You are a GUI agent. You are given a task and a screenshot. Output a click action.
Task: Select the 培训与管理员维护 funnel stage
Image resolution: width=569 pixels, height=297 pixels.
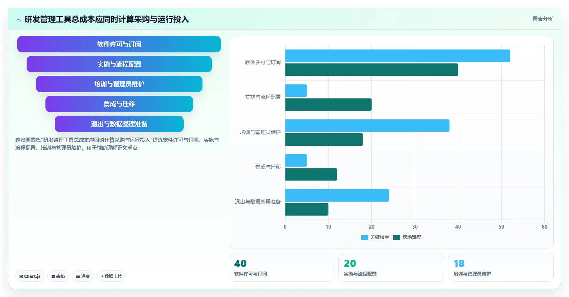pos(119,84)
